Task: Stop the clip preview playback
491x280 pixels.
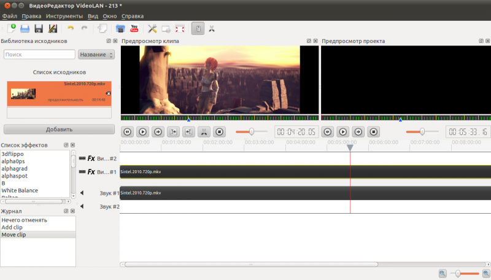Action: click(x=220, y=132)
